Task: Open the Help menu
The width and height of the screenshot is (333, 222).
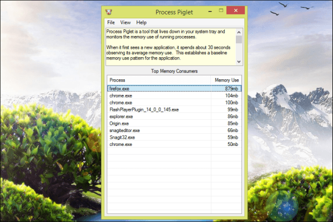Action: (141, 23)
